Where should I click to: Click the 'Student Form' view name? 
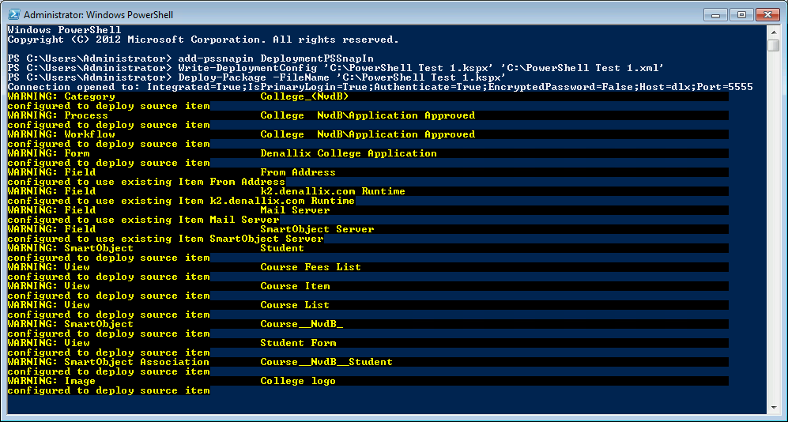click(x=297, y=343)
